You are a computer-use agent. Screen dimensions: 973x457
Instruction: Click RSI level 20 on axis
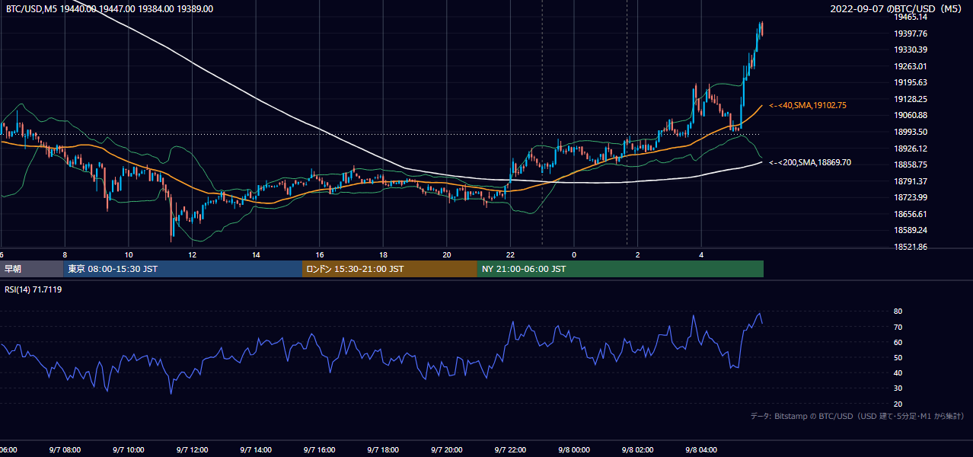pos(898,404)
